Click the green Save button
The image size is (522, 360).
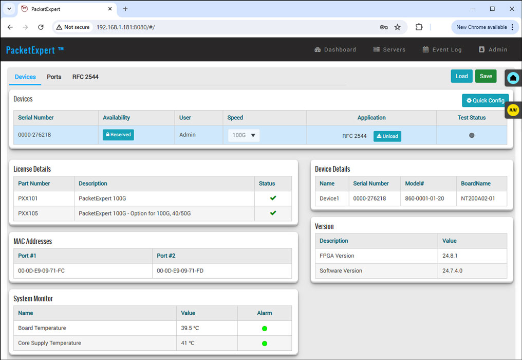click(486, 76)
